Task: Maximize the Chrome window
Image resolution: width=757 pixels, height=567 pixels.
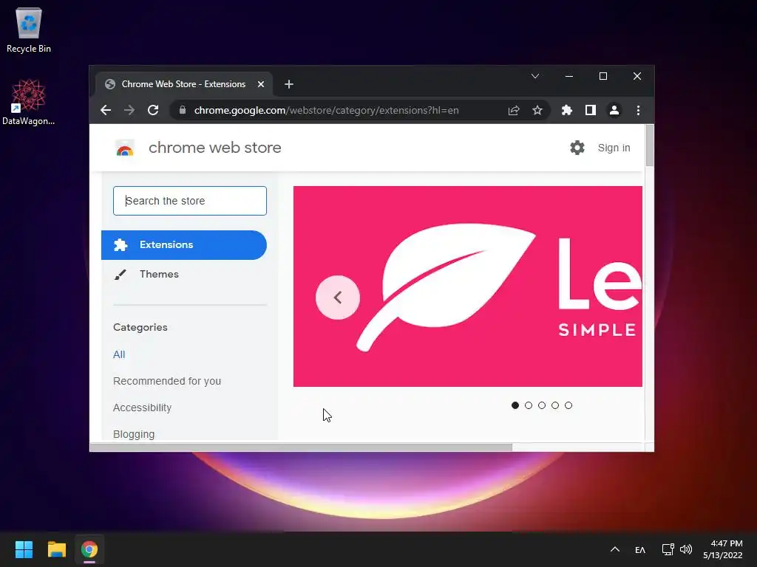Action: click(x=603, y=76)
